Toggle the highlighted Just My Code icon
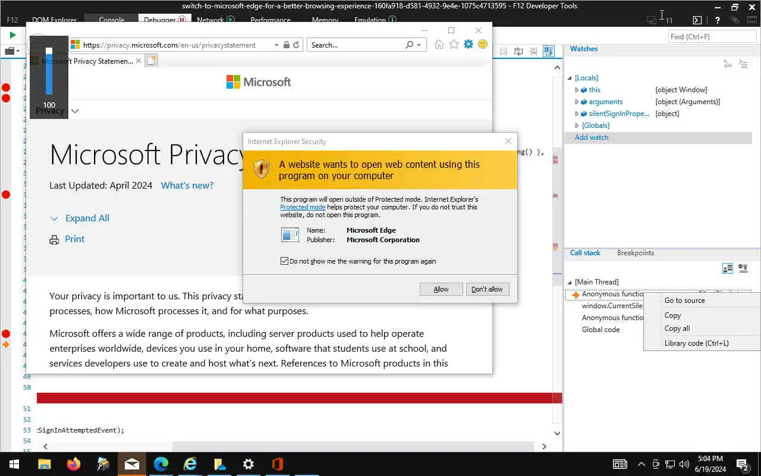Screen dimensions: 761x476 pyautogui.click(x=548, y=52)
